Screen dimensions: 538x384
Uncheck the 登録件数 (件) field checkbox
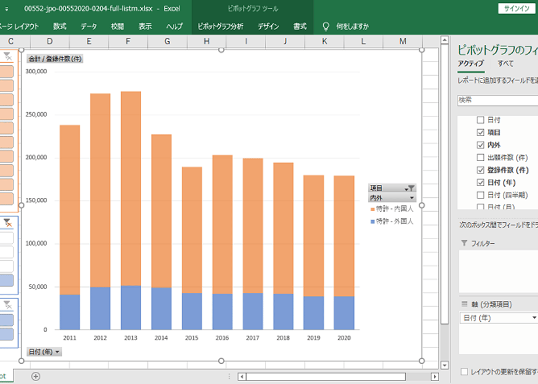pos(480,170)
